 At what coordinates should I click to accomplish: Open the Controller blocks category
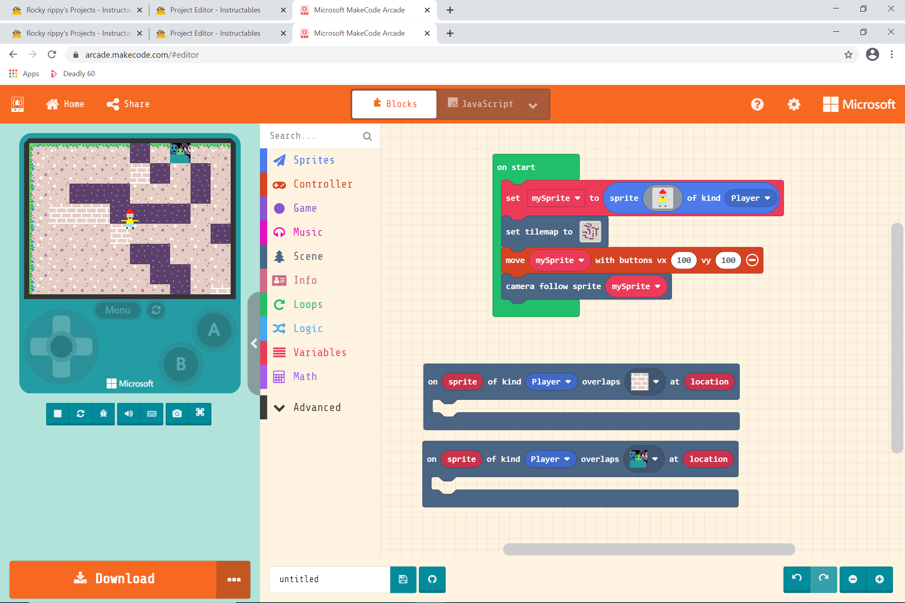pos(323,184)
